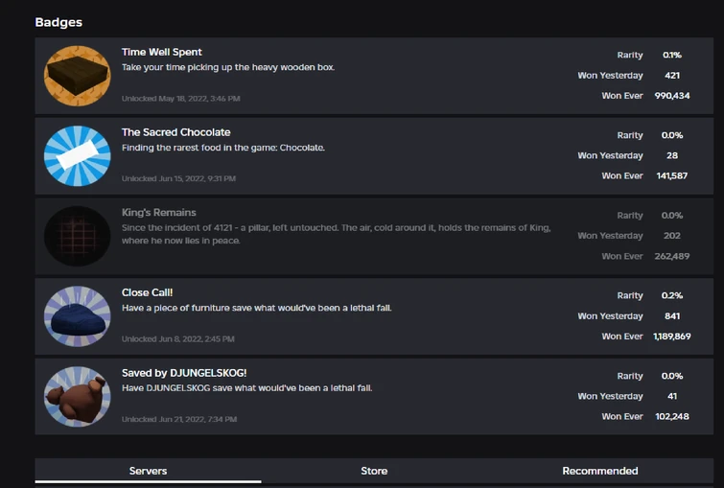Open the Time Well Spent badge title

161,52
